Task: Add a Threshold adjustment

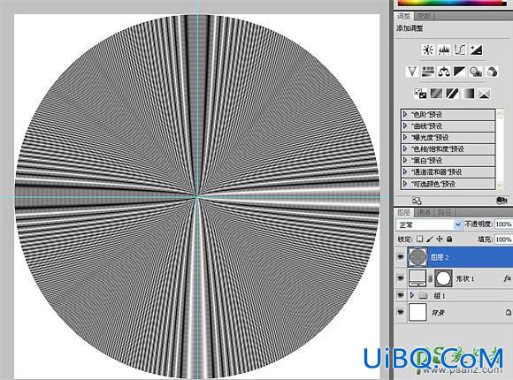Action: pyautogui.click(x=452, y=94)
